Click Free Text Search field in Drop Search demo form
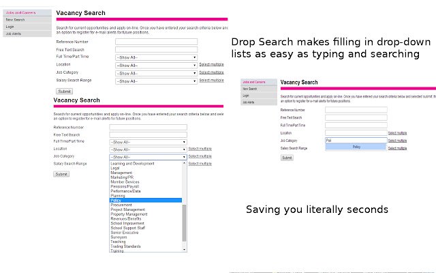Viewport: 436px width, 273px height. 356,117
